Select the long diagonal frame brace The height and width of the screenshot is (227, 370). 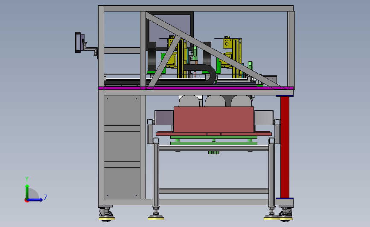[x=216, y=51]
